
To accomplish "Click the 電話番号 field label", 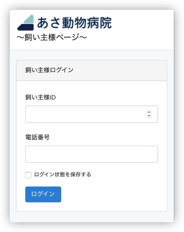I will 38,137.
